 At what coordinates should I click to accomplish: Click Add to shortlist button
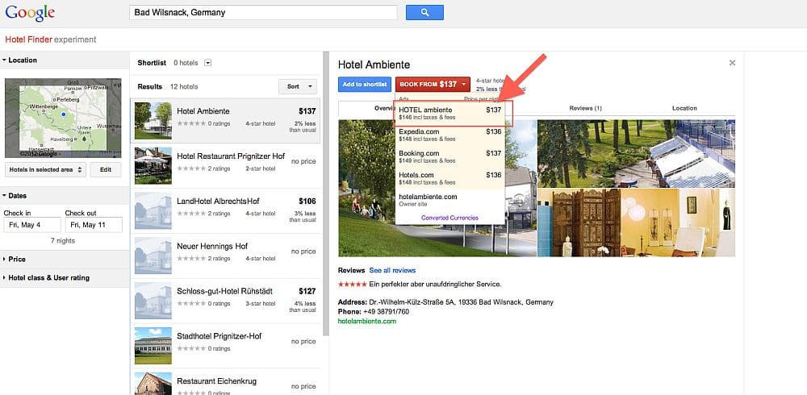pos(365,85)
